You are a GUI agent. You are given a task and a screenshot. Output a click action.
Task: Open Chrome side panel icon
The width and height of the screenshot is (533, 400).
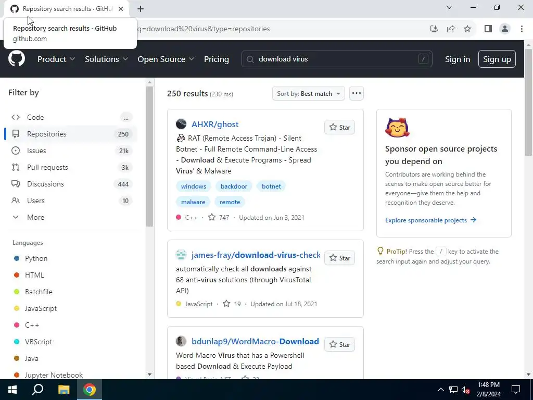[488, 29]
